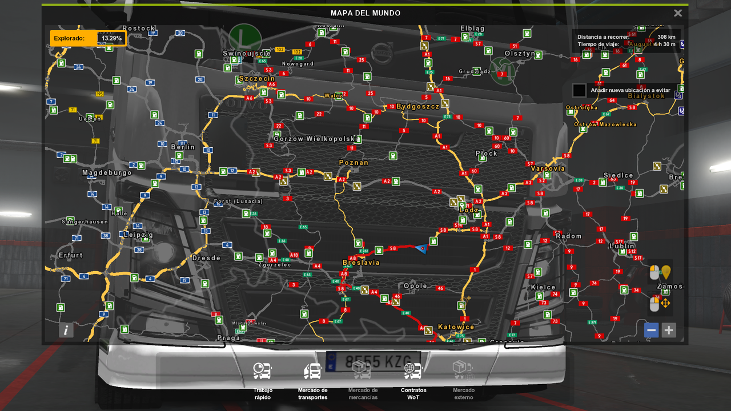This screenshot has width=731, height=411.
Task: Select the city label Szczecin
Action: 257,79
